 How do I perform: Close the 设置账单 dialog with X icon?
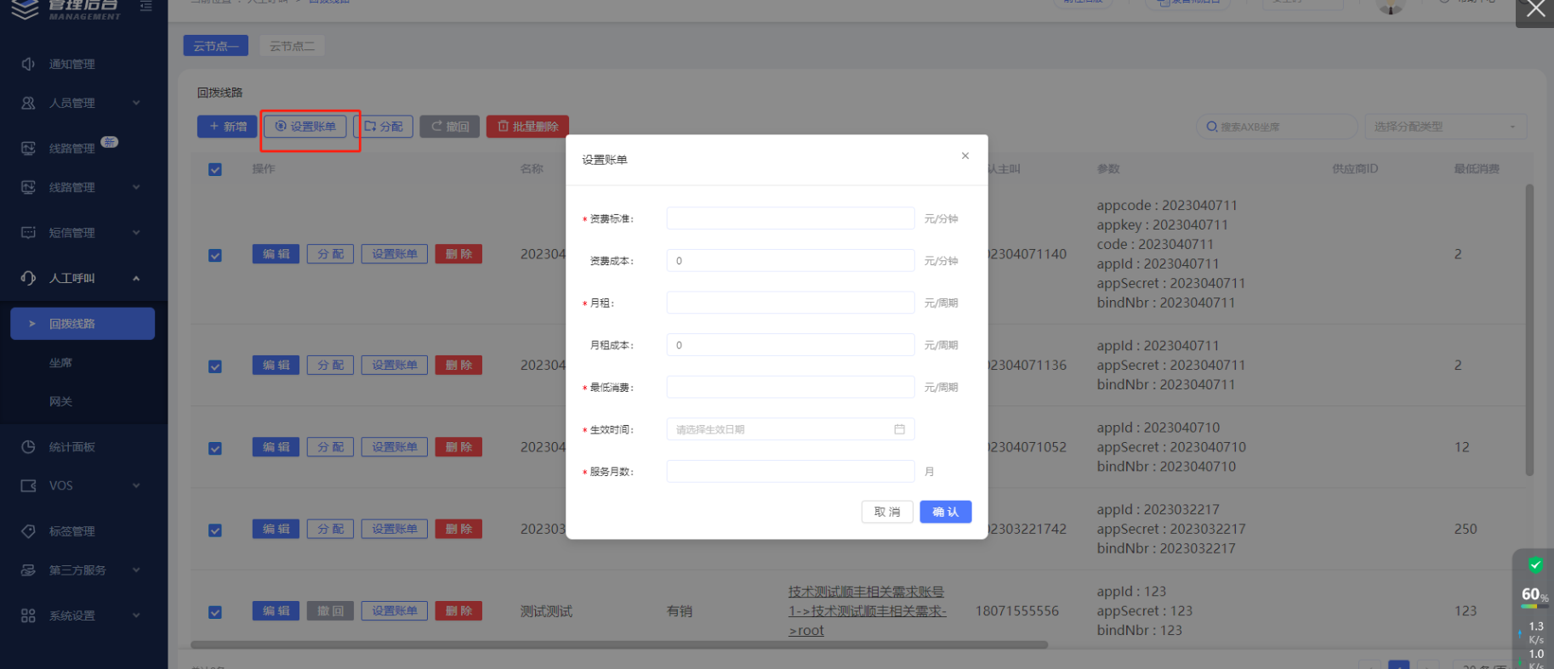pos(965,156)
